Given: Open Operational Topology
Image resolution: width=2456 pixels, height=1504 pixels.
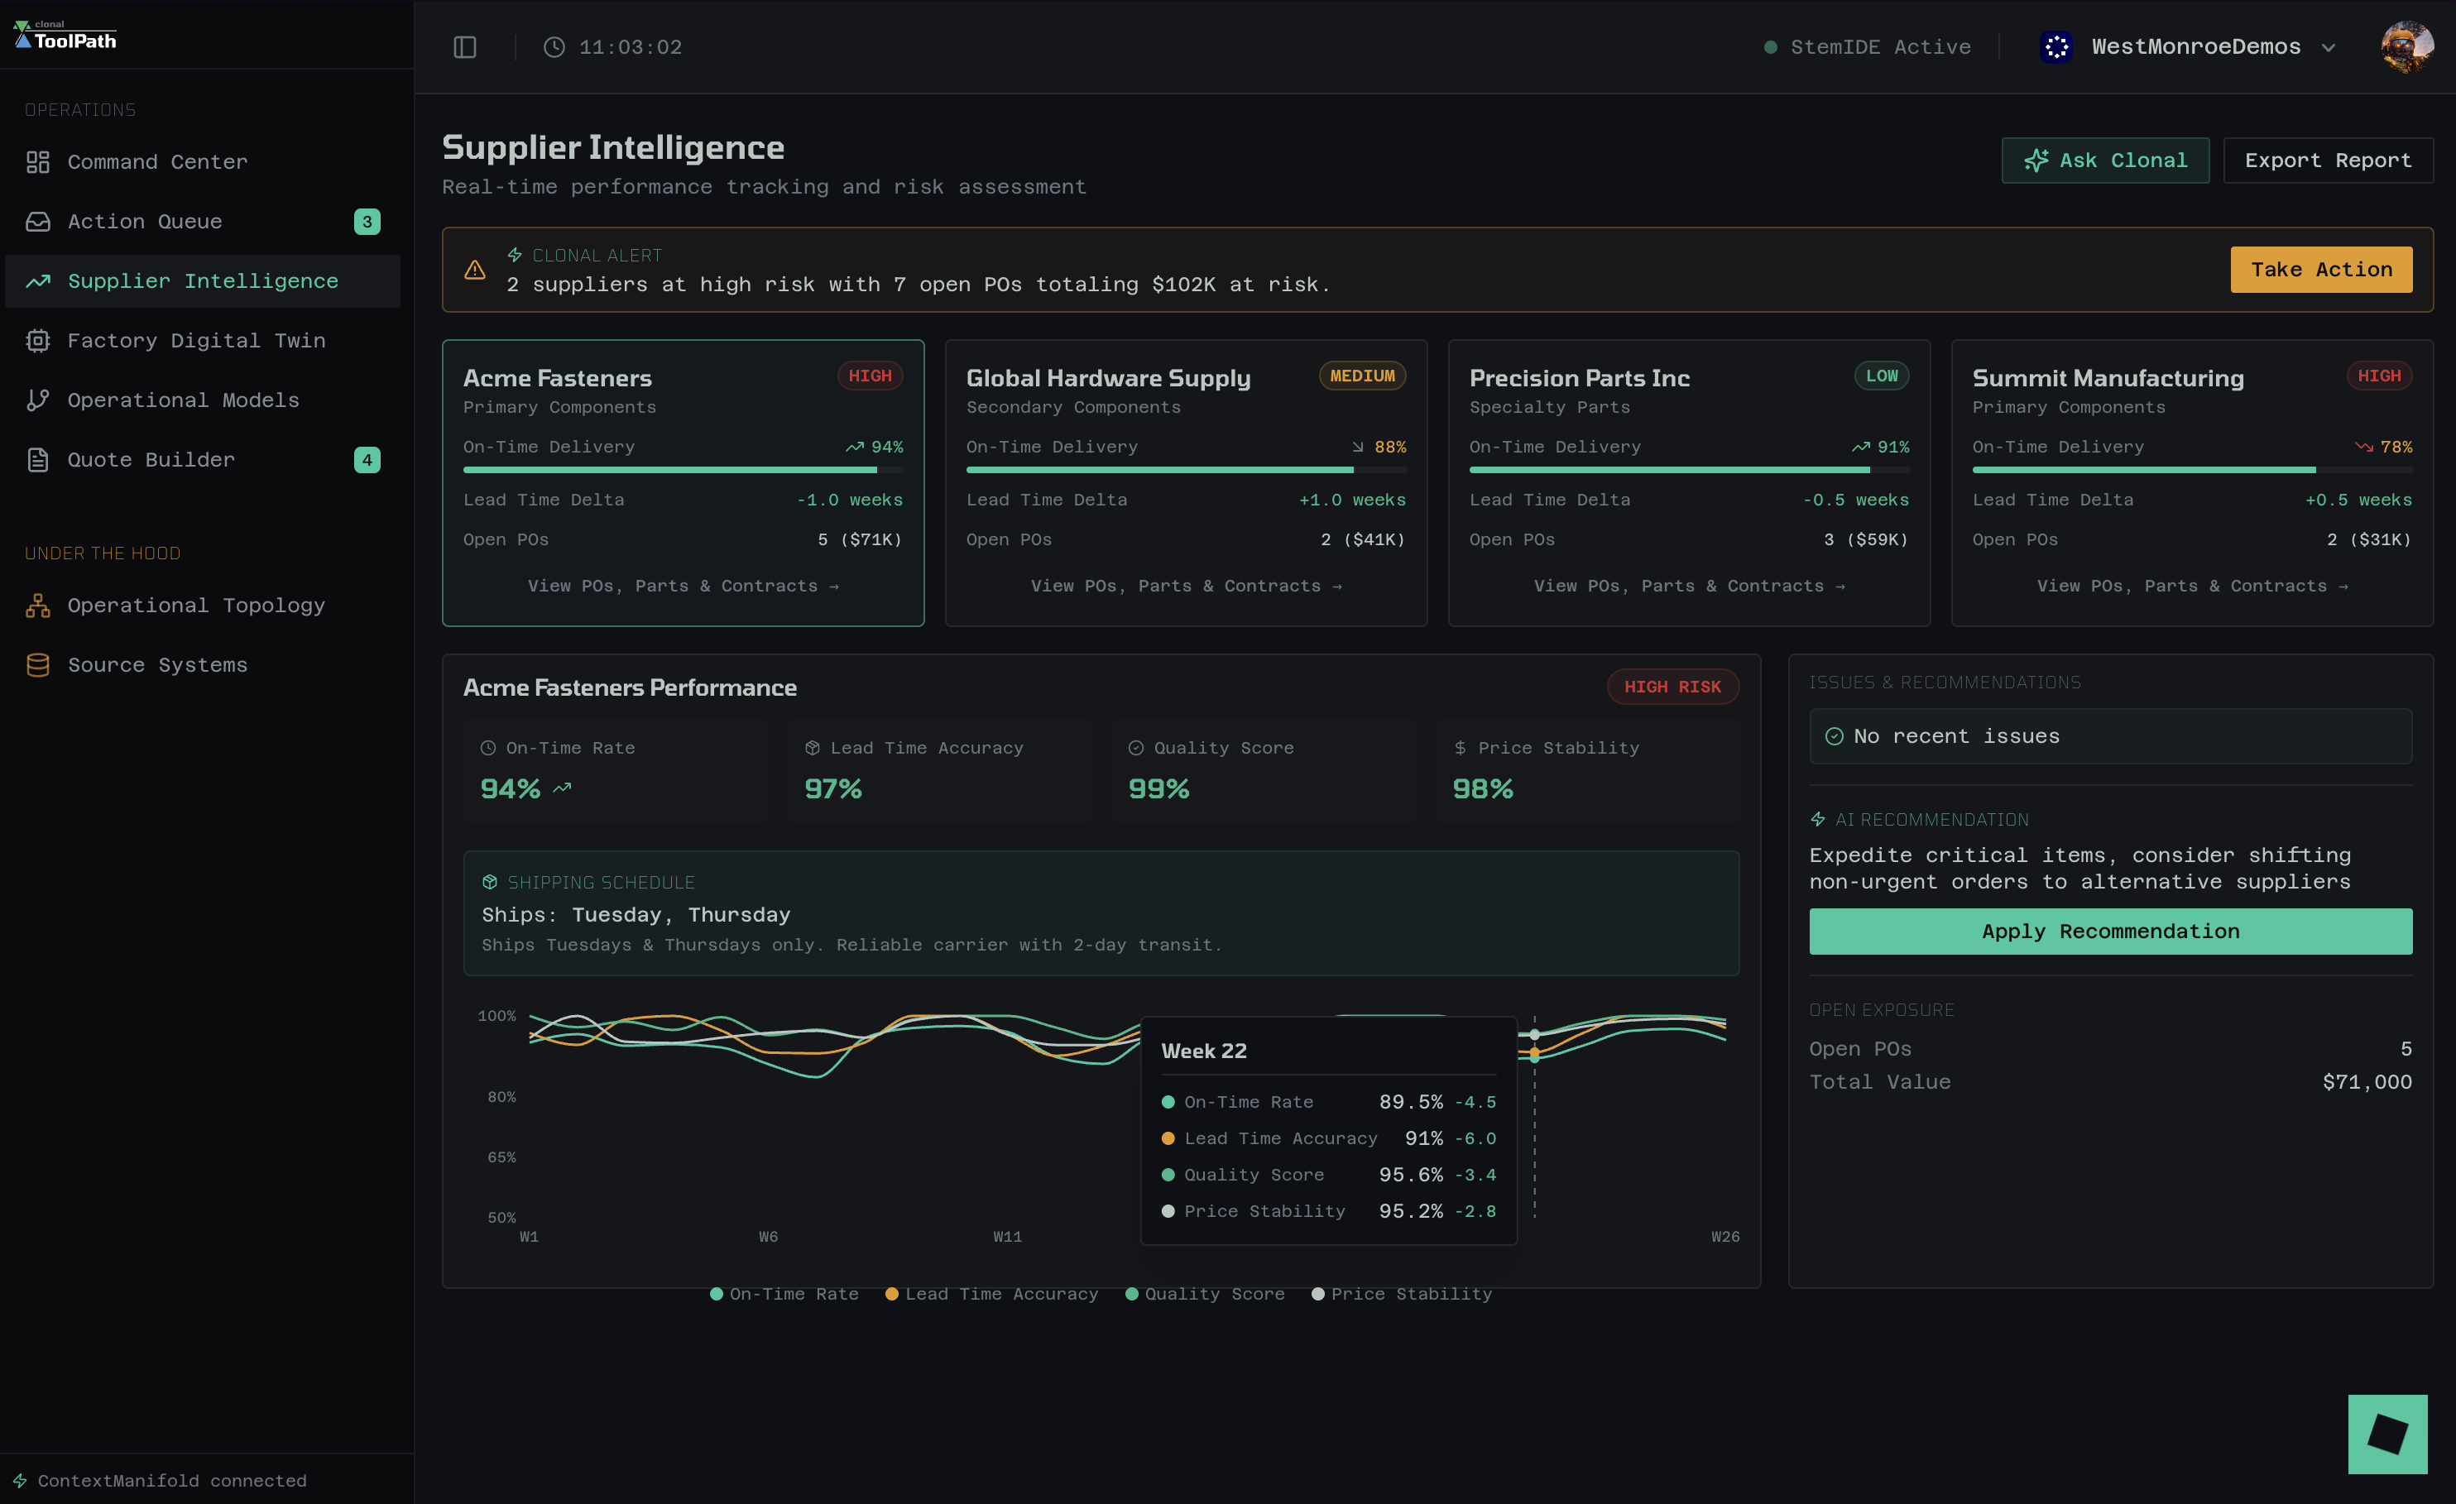Looking at the screenshot, I should tap(196, 605).
